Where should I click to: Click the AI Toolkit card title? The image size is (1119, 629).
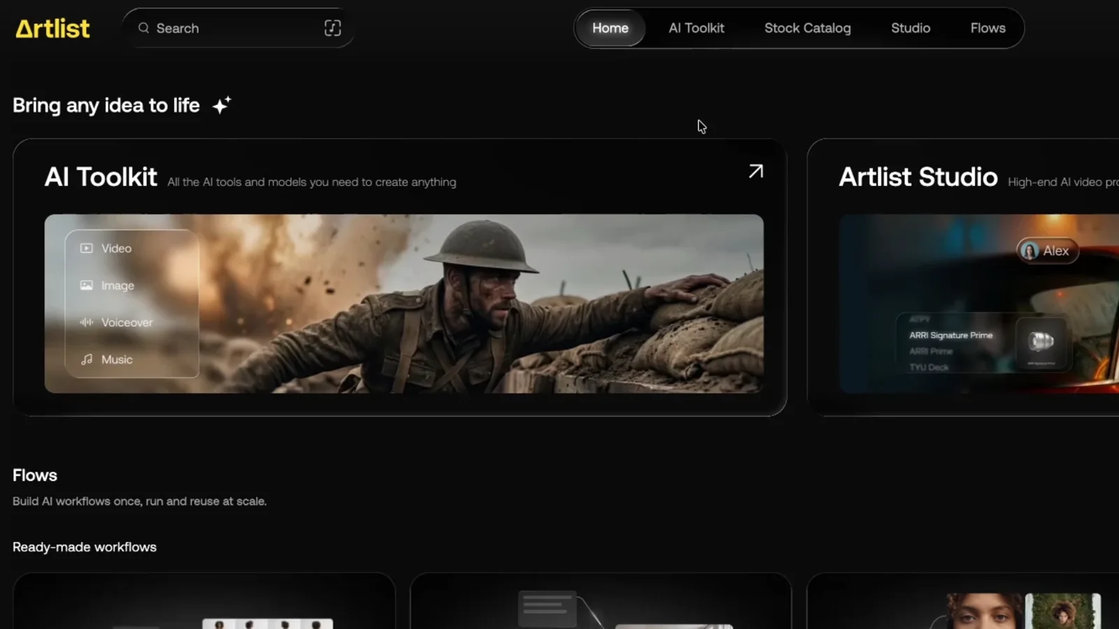[x=101, y=177]
